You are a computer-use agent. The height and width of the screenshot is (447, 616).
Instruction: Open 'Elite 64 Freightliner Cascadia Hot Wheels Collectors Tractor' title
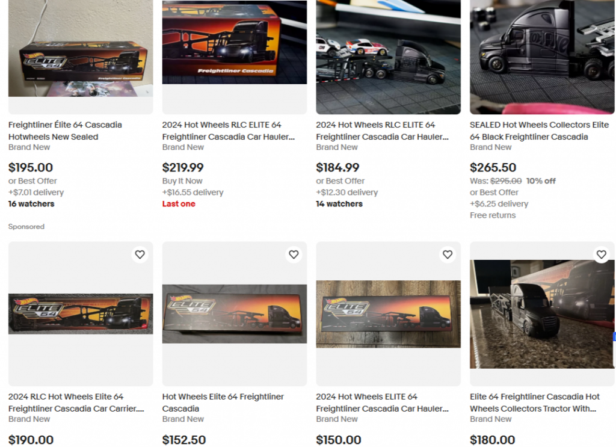tap(535, 402)
